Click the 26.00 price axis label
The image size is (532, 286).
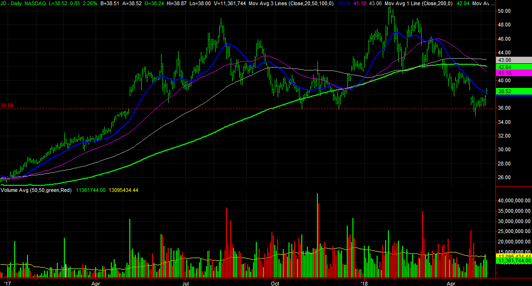pyautogui.click(x=504, y=177)
